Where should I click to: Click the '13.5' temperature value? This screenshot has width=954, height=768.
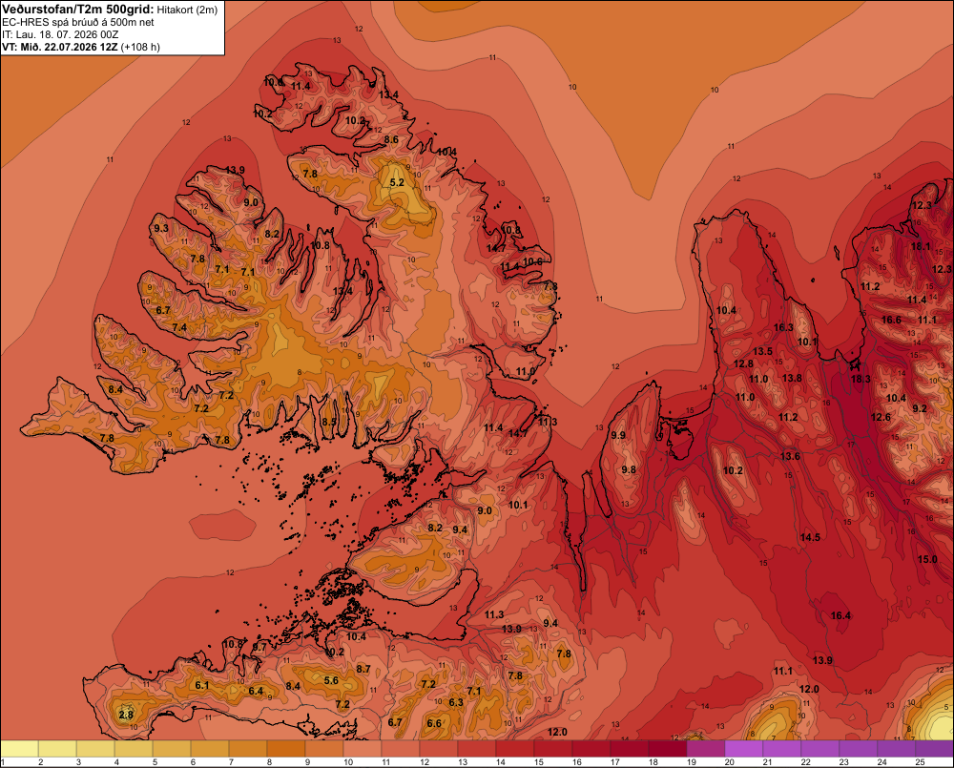tap(762, 351)
